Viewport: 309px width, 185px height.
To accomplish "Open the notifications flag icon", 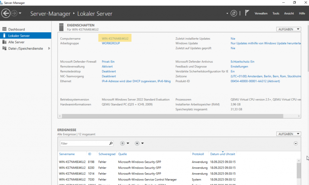I will coord(247,13).
